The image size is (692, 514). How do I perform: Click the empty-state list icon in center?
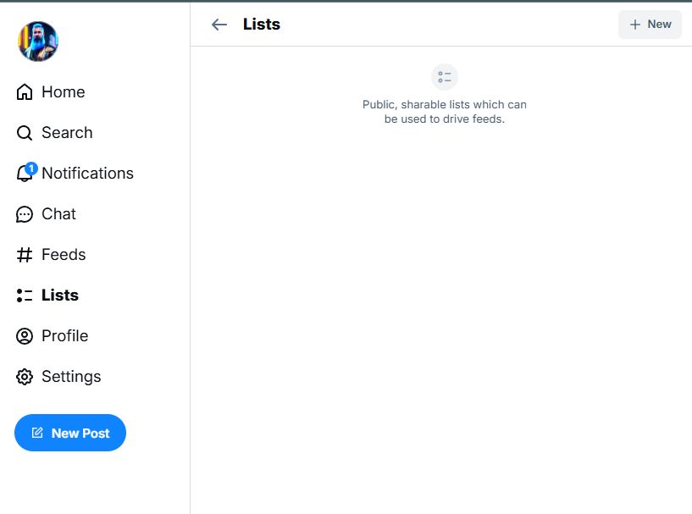pyautogui.click(x=445, y=77)
